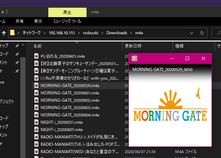221x158 pixels.
Task: Click the player app icon in popup title bar
Action: pyautogui.click(x=134, y=58)
